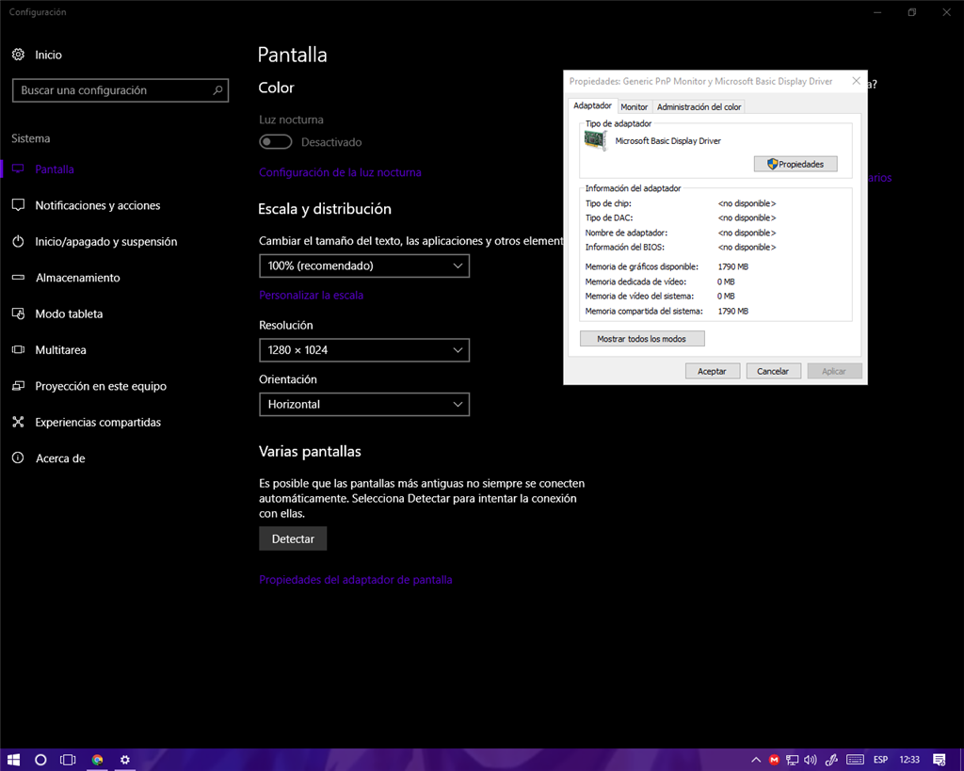Click the Inicio home link
This screenshot has width=964, height=771.
(x=49, y=55)
